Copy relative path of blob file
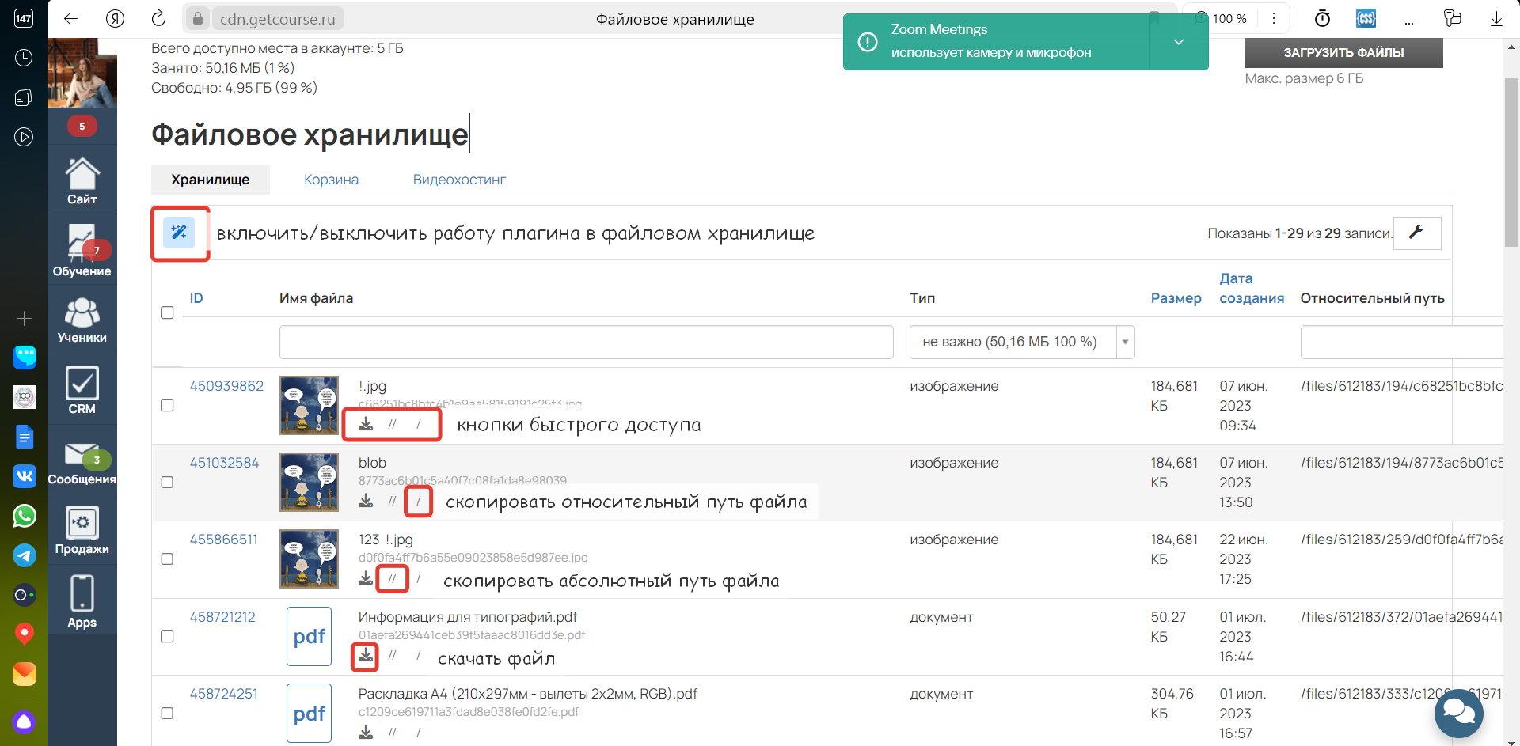1520x746 pixels. point(418,502)
